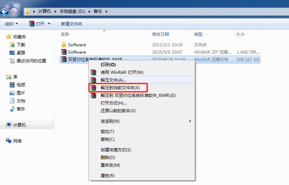Open dropdown arrow next to 打开 button
289x185 pixels.
49,24
